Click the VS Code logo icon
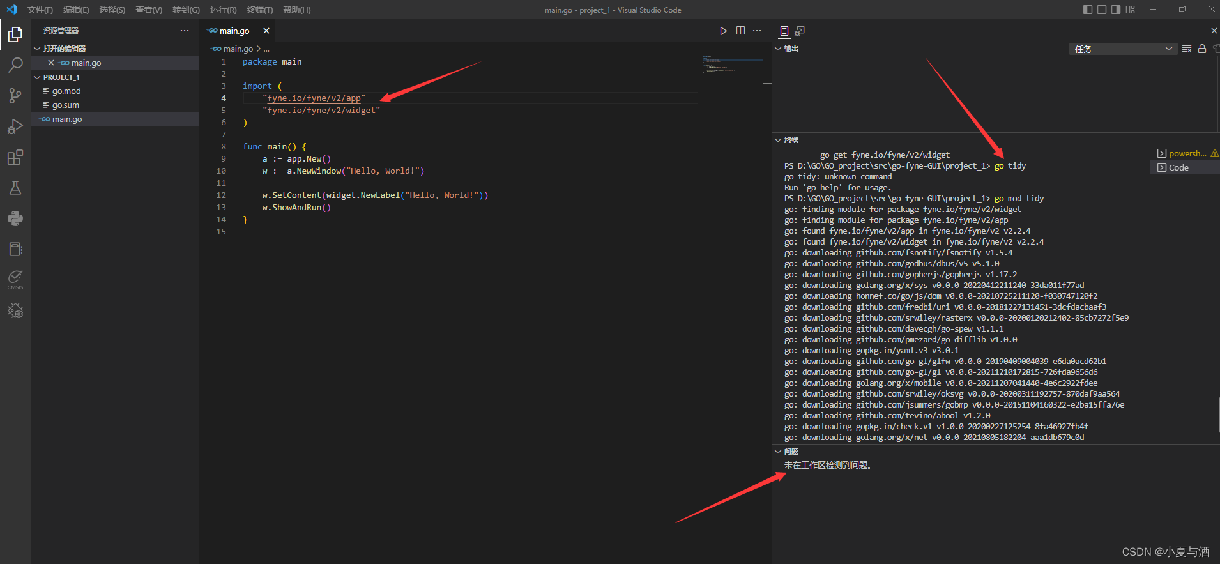The image size is (1220, 564). tap(11, 10)
